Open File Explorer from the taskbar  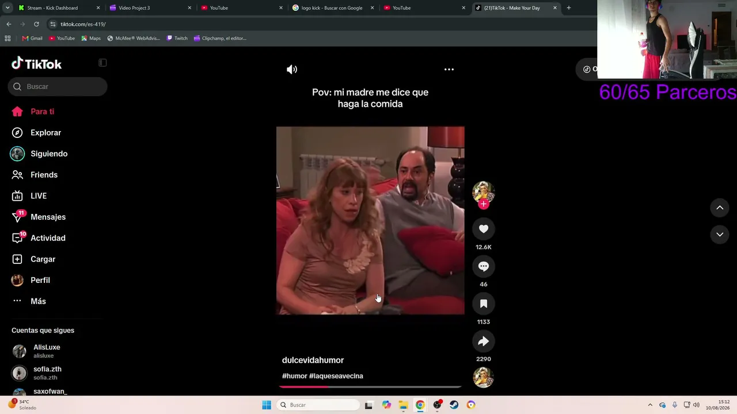pyautogui.click(x=403, y=405)
